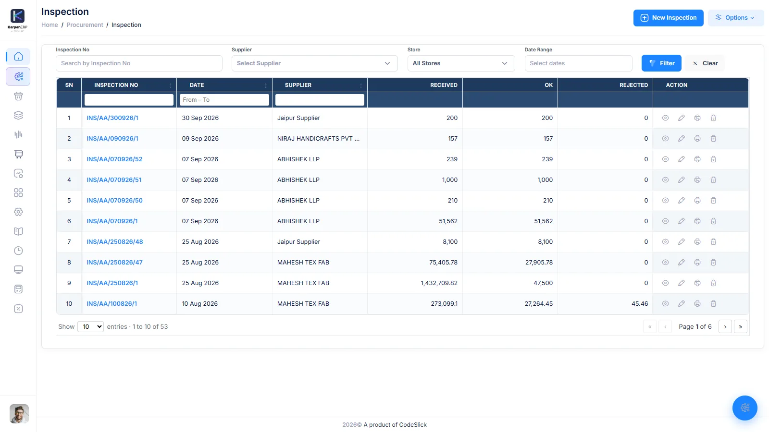This screenshot has height=432, width=769.
Task: Delete inspection INS/AA/250826/48
Action: click(713, 242)
